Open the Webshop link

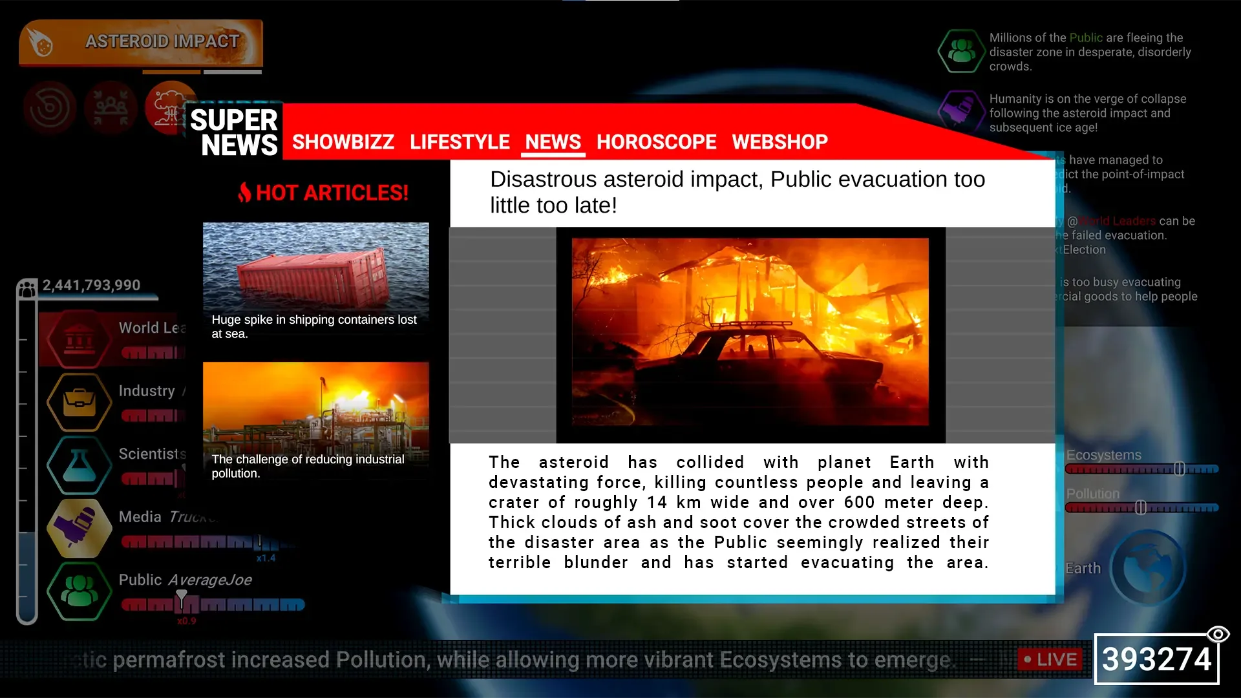(780, 142)
